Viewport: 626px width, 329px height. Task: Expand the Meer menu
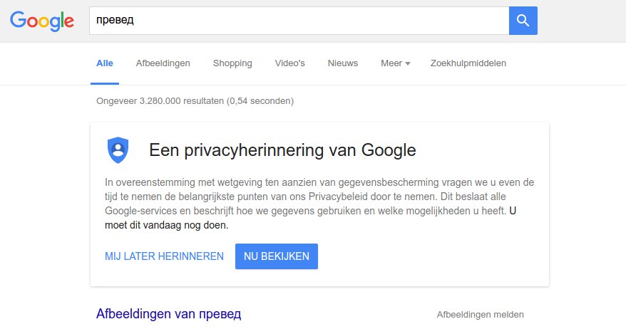coord(395,63)
